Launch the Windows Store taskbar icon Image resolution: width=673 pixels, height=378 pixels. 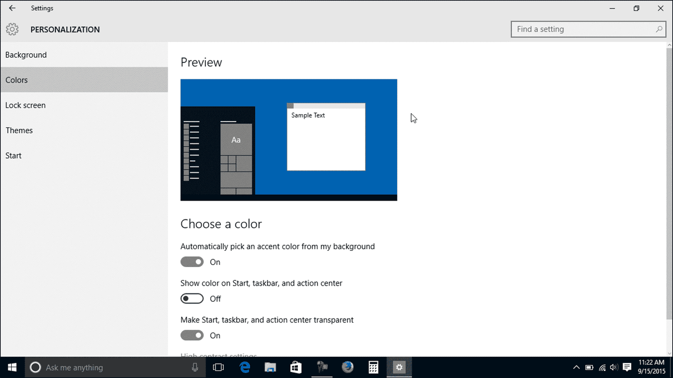coord(296,367)
